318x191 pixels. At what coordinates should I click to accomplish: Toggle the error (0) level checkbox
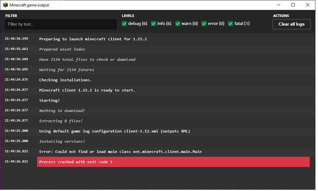204,24
